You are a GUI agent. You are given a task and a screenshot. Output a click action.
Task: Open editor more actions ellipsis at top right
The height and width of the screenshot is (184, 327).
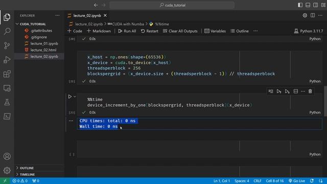320,15
